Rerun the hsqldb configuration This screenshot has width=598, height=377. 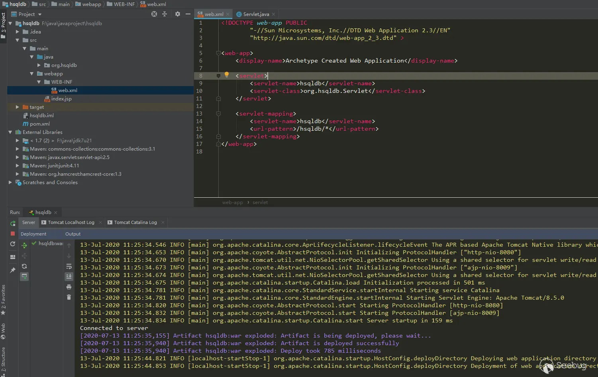[13, 223]
